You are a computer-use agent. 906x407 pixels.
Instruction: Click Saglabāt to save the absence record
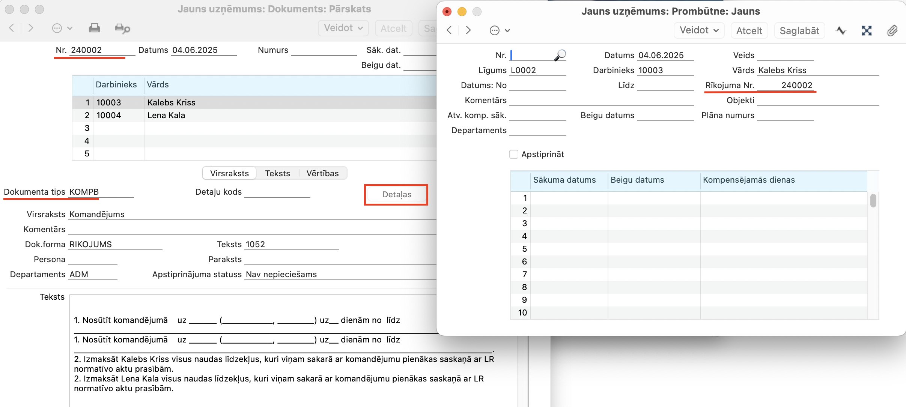pos(799,30)
